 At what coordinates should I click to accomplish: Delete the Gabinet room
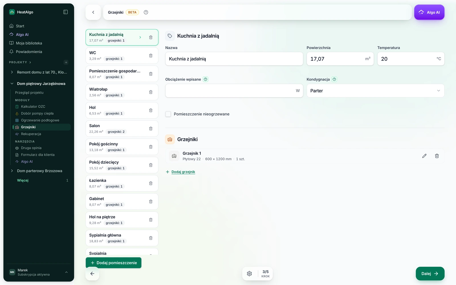(x=151, y=201)
